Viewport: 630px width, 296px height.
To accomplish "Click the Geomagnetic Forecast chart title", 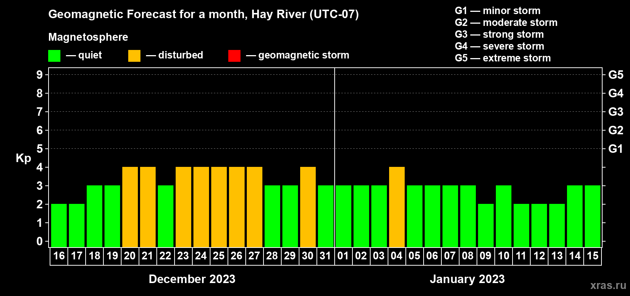I will click(x=203, y=14).
